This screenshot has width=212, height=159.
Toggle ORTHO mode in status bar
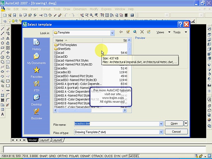point(62,156)
